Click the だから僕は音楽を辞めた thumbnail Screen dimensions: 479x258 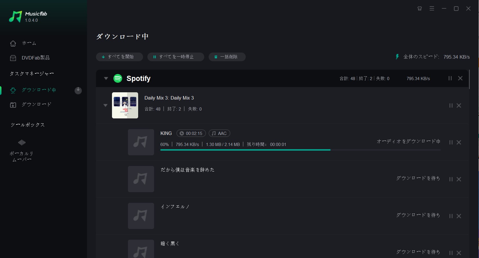click(141, 179)
